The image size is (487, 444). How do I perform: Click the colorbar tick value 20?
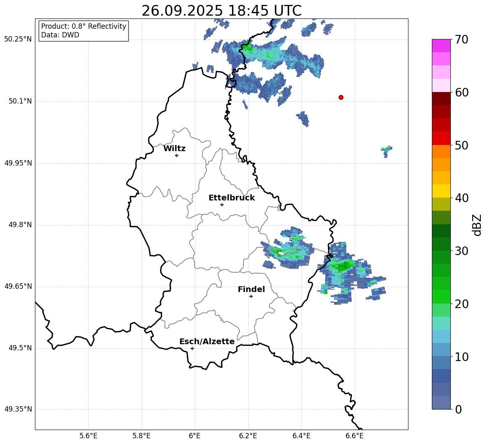462,304
